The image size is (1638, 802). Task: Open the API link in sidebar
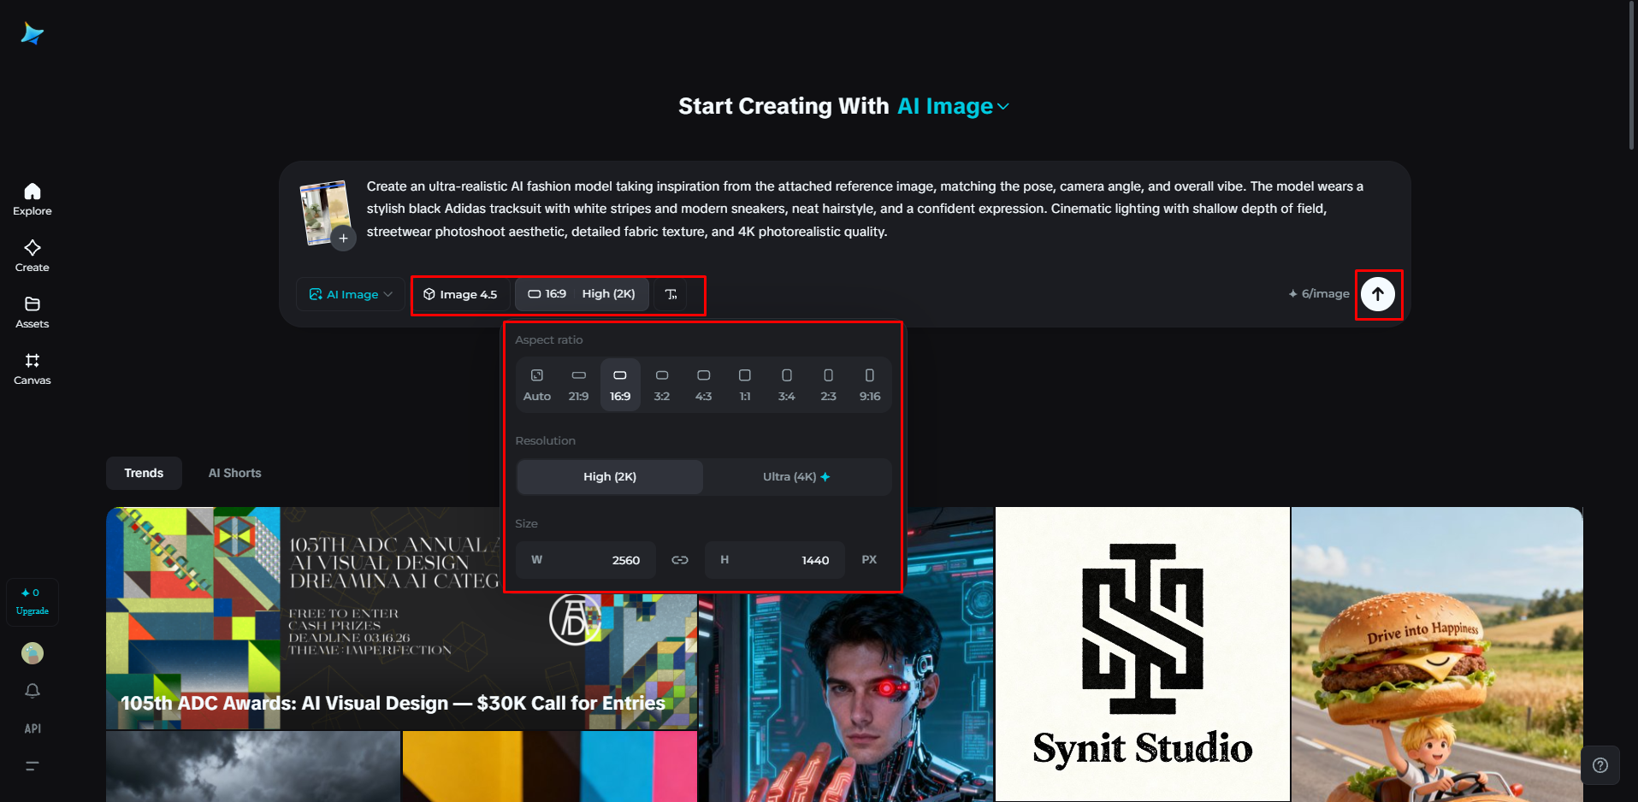point(33,728)
